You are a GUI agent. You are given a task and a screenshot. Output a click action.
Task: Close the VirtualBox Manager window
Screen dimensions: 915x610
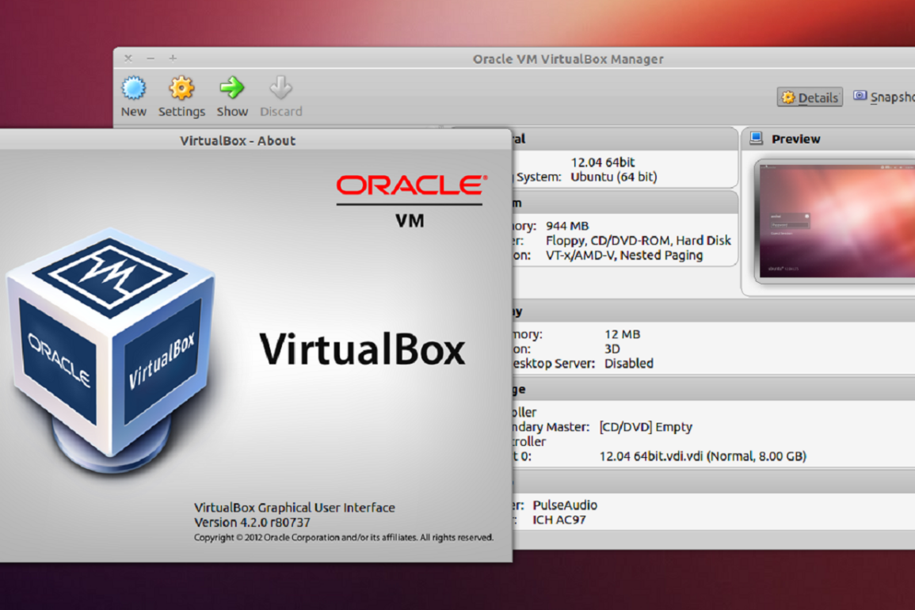click(128, 59)
